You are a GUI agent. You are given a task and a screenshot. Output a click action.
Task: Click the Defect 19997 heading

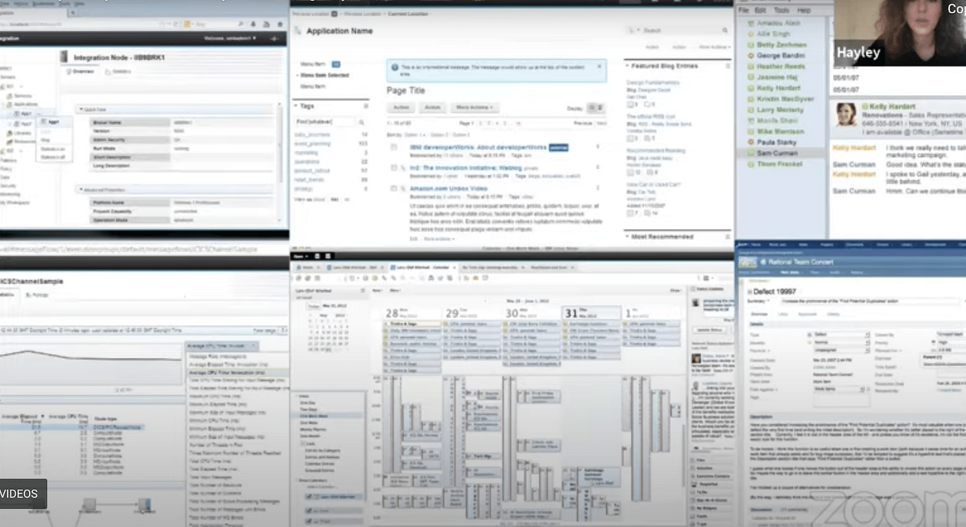(773, 292)
